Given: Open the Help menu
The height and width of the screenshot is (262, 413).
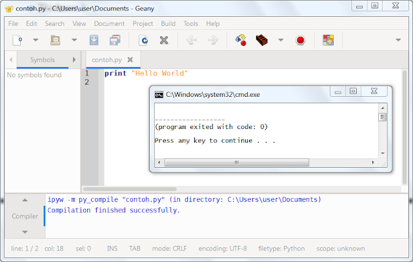Looking at the screenshot, I should 213,24.
